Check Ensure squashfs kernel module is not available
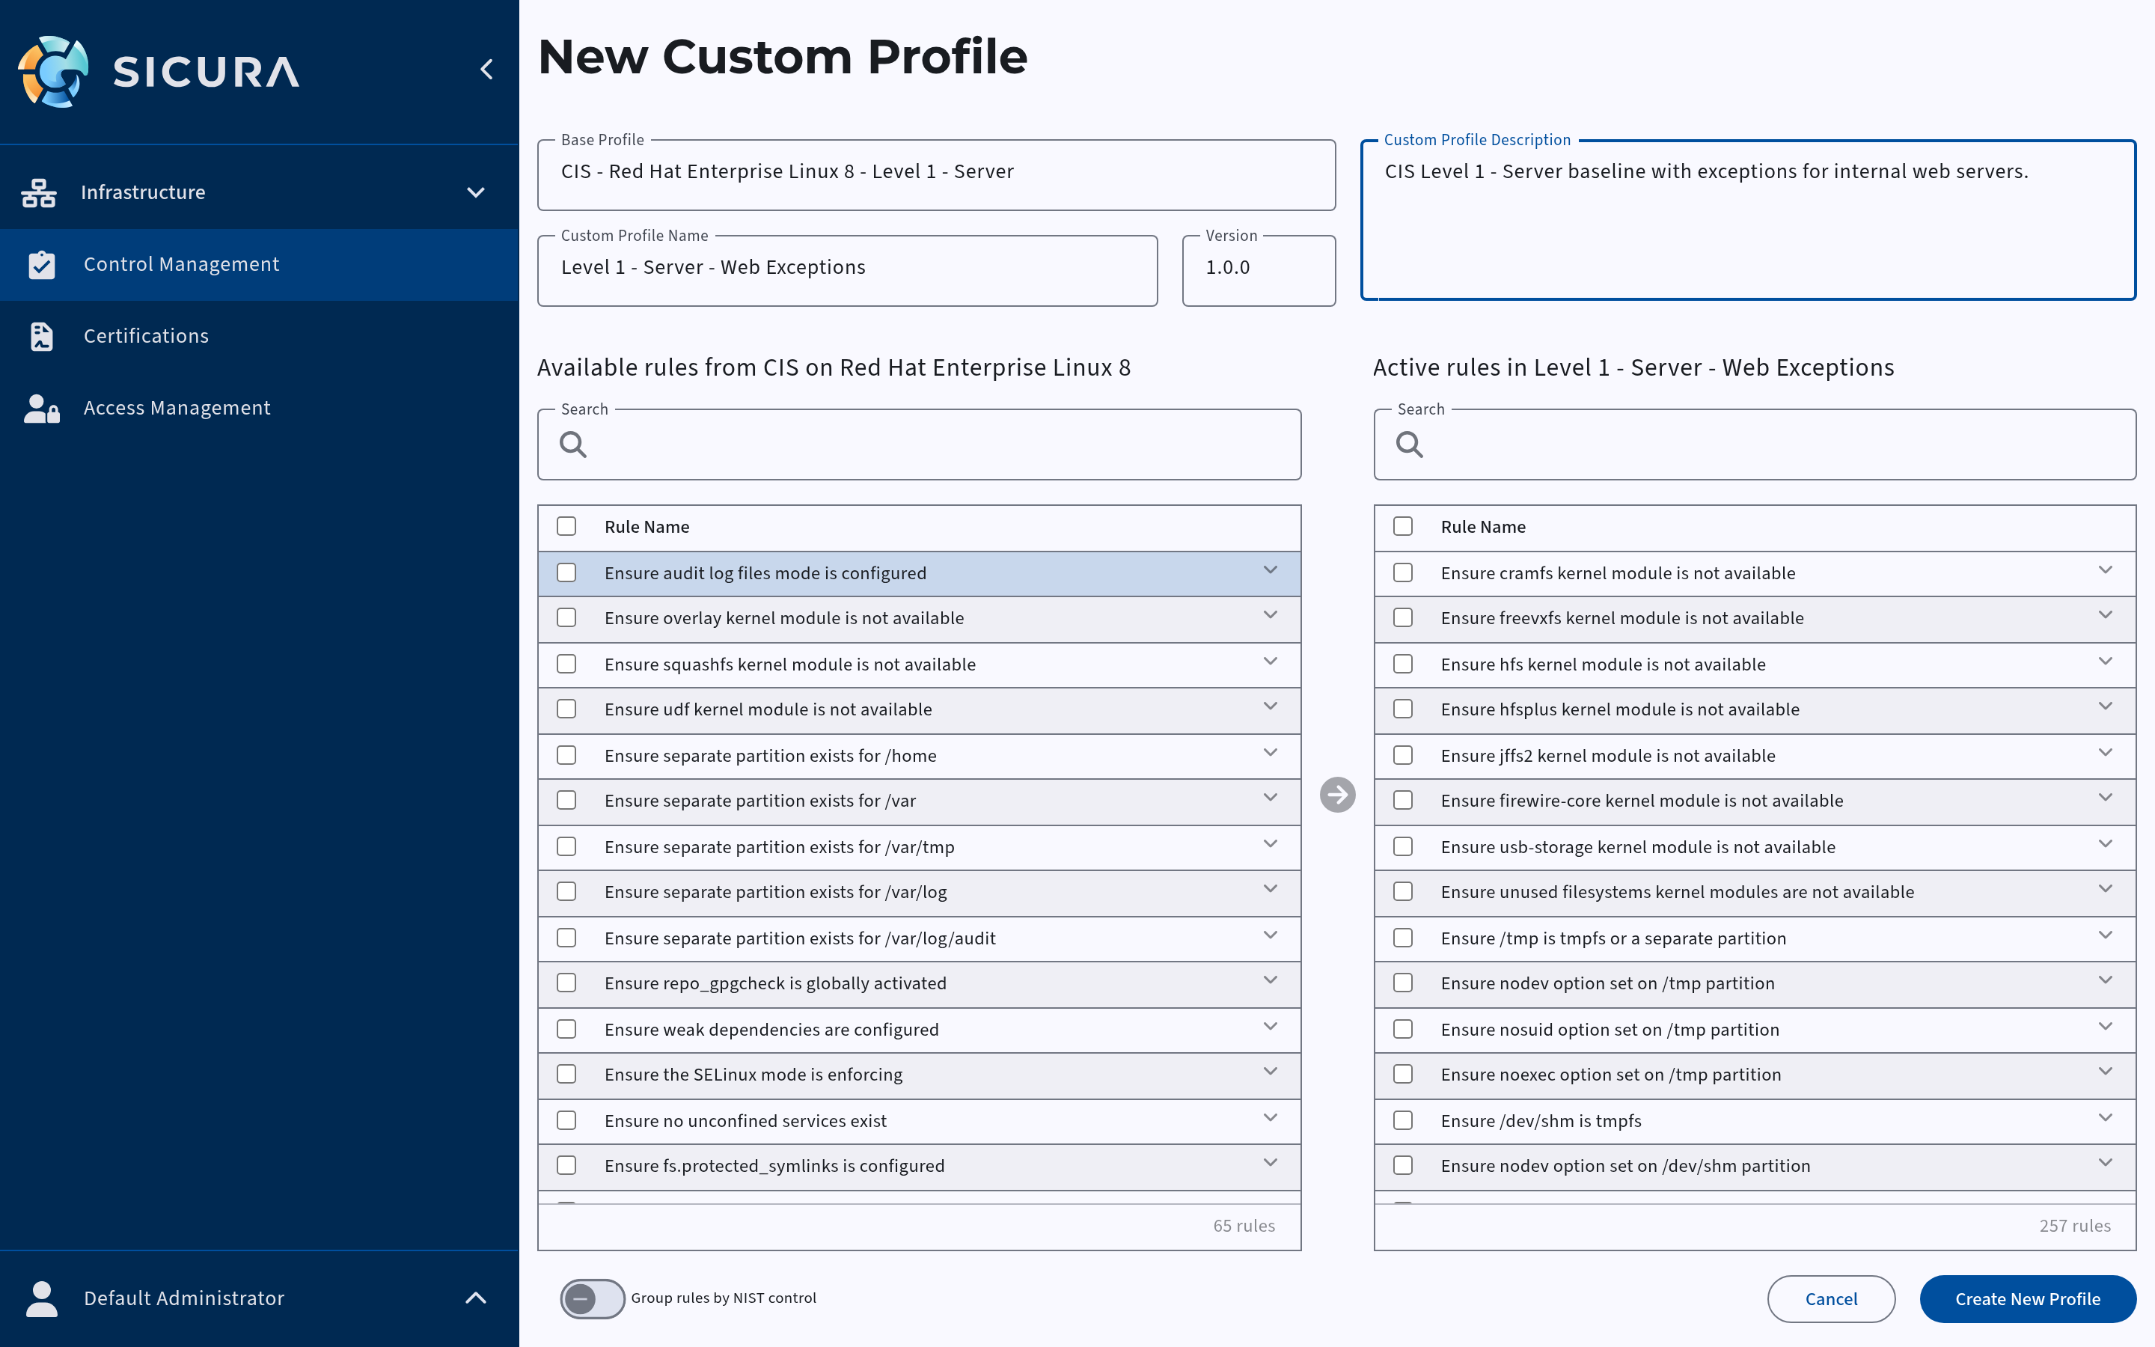This screenshot has height=1347, width=2155. 566,664
